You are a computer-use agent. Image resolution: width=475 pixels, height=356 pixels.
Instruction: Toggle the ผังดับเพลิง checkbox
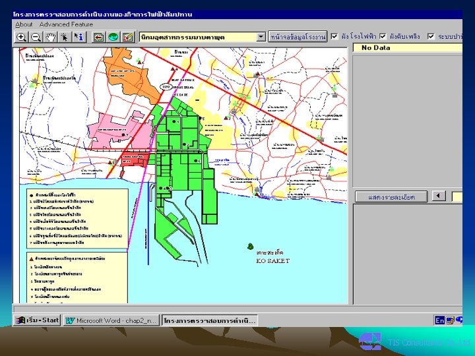(383, 36)
